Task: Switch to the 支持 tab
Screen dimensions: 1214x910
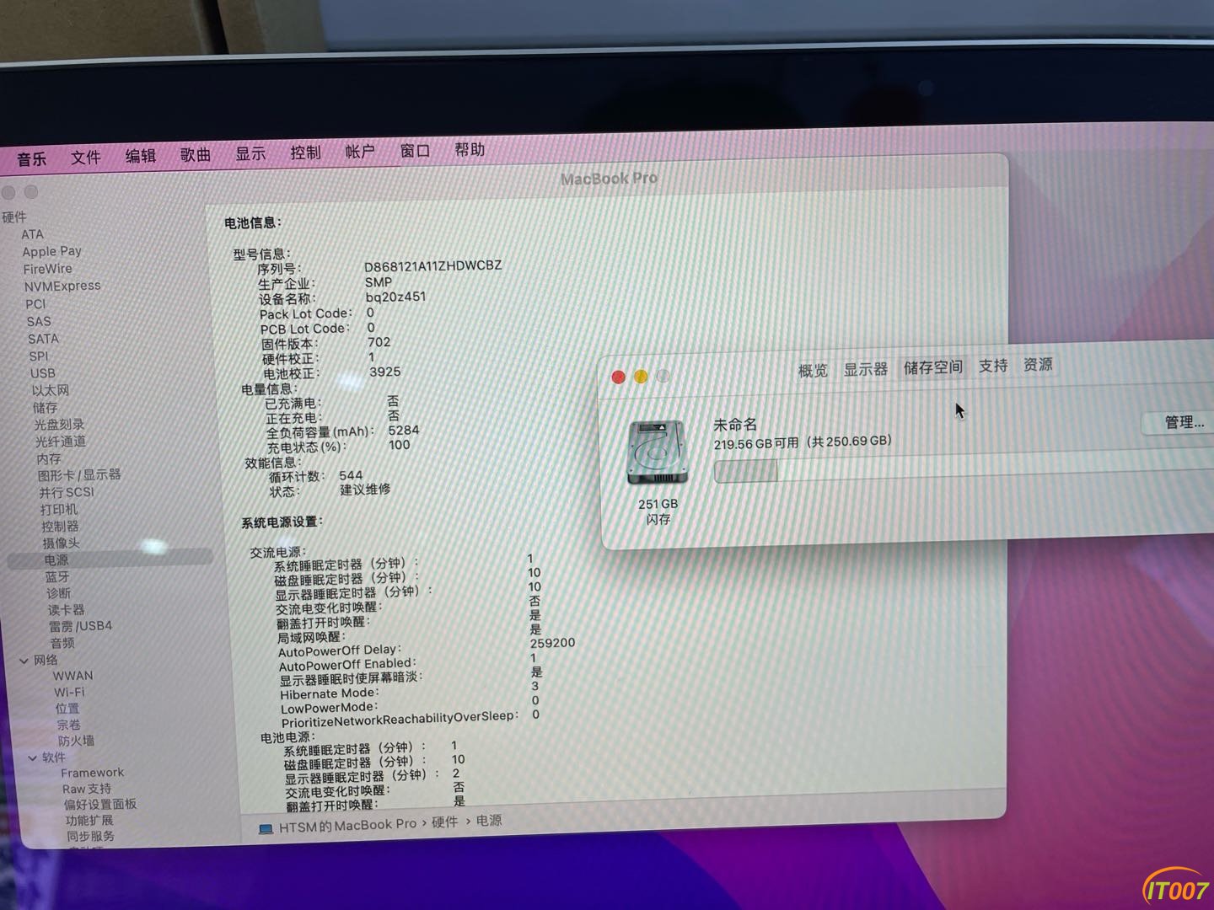Action: pyautogui.click(x=993, y=366)
